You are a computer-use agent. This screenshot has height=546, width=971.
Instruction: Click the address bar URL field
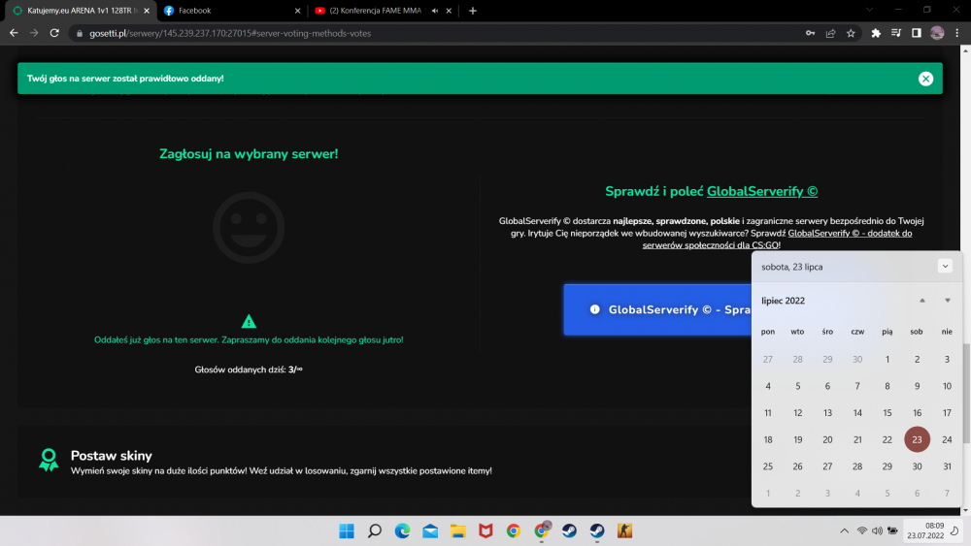click(433, 33)
